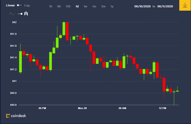Select the 1h time range
Image resolution: width=191 pixels, height=124 pixels.
tap(51, 6)
